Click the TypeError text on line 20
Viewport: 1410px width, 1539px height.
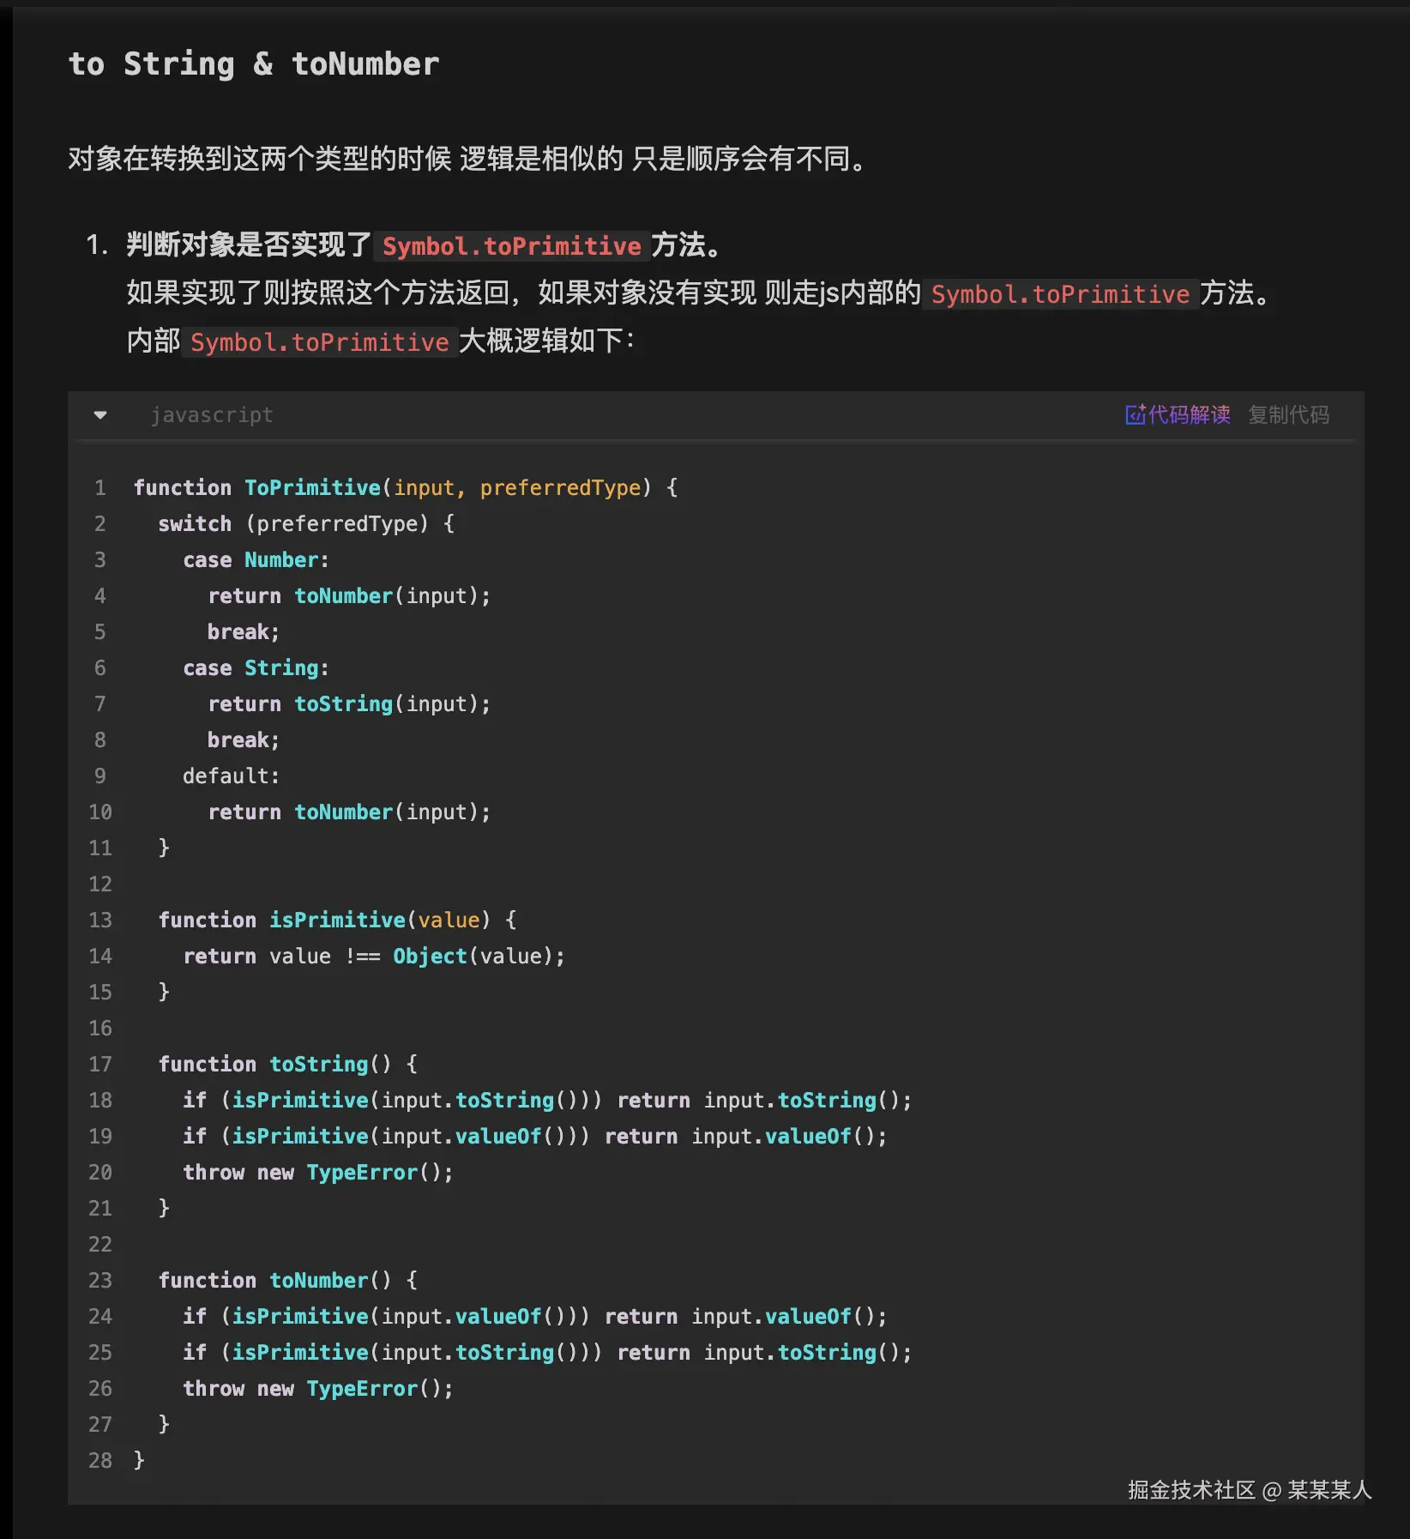pyautogui.click(x=360, y=1172)
